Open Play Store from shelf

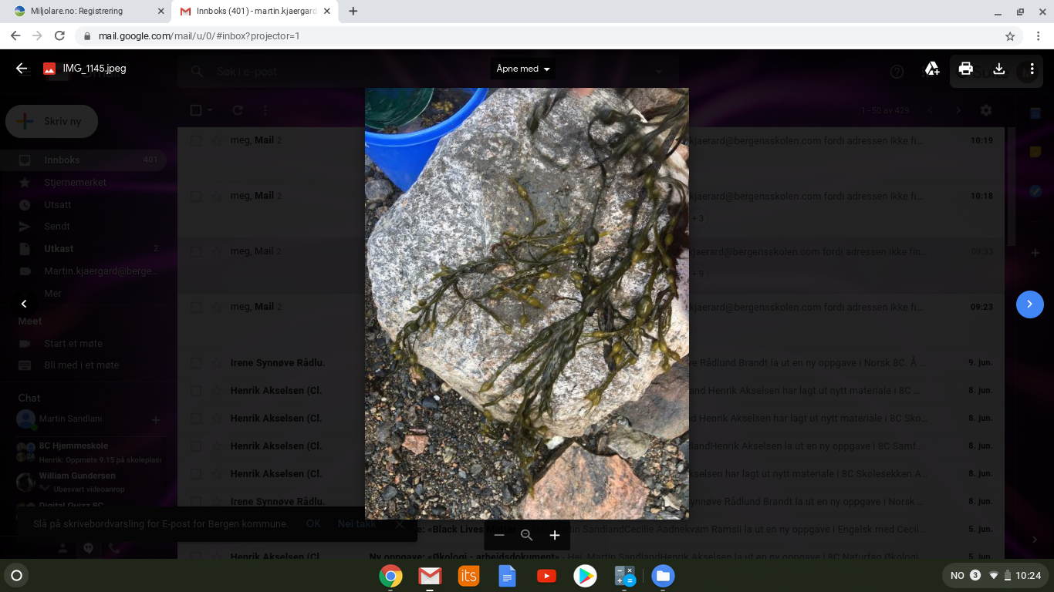pyautogui.click(x=585, y=576)
